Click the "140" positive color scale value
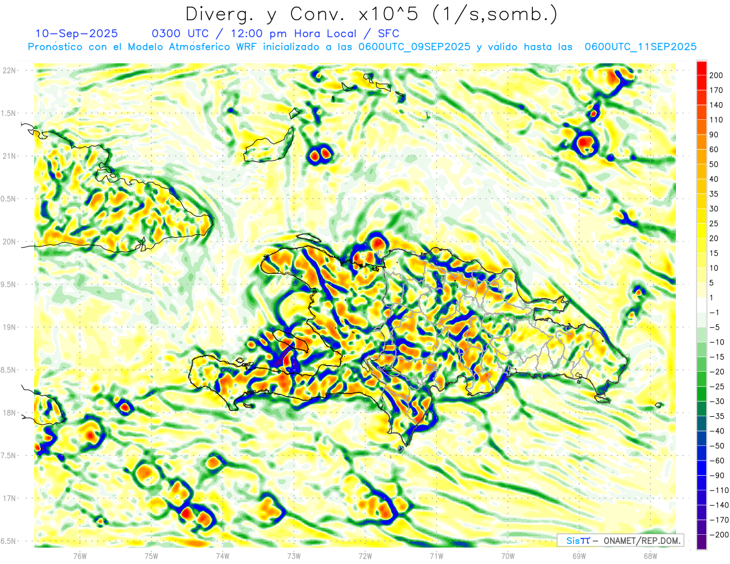The image size is (730, 564). pyautogui.click(x=716, y=105)
